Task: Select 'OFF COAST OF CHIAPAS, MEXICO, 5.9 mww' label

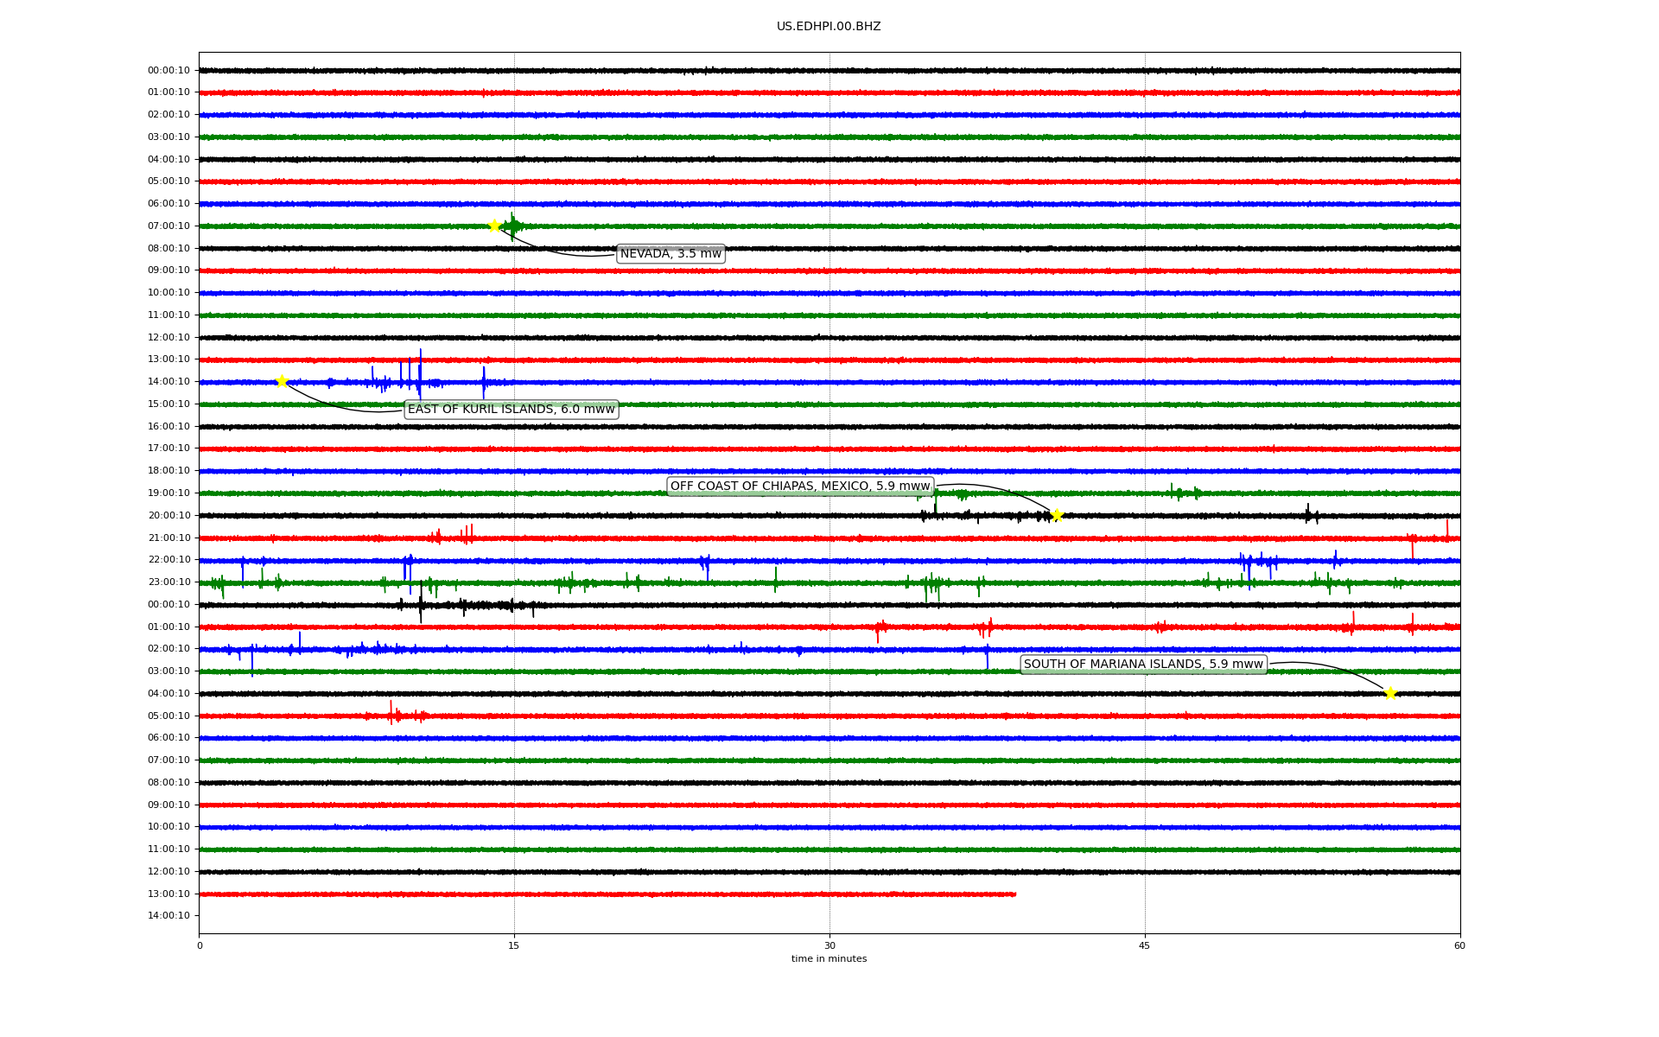Action: tap(800, 486)
